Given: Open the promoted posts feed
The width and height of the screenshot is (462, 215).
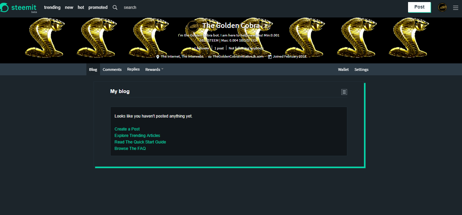Looking at the screenshot, I should tap(98, 7).
